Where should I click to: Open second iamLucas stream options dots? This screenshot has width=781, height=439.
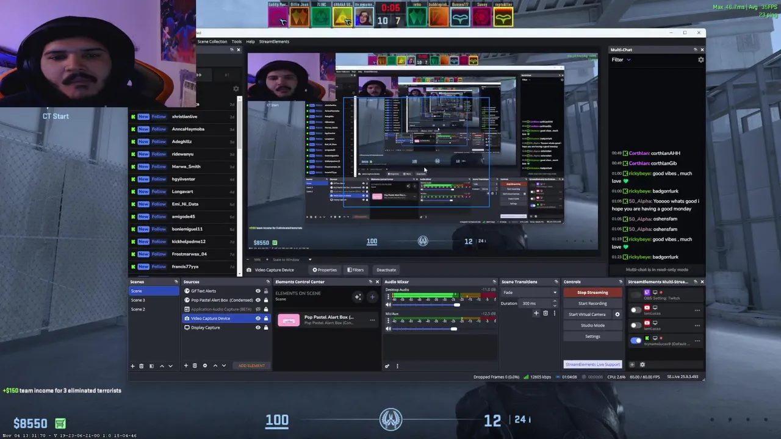[697, 326]
